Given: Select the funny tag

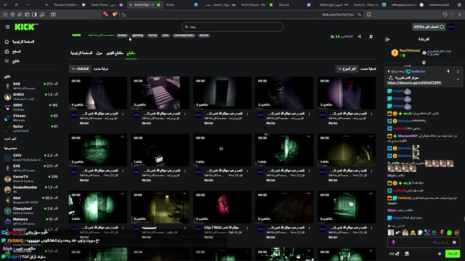Looking at the screenshot, I should coord(153,35).
